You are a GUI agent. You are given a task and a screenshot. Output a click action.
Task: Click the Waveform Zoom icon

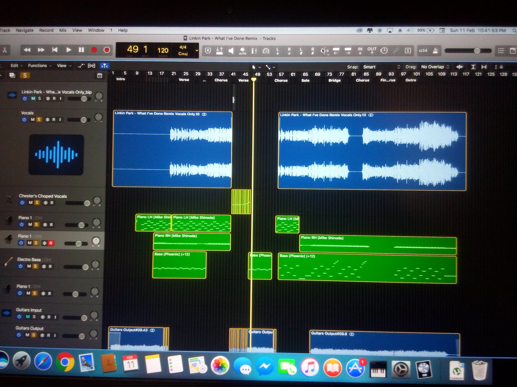(x=460, y=67)
